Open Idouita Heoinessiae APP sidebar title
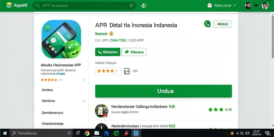 (x=61, y=65)
